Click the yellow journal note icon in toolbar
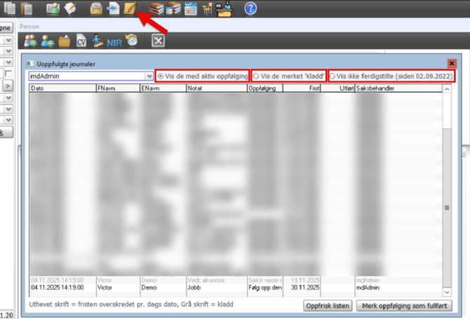Screen dimensions: 470x319 point(128,8)
